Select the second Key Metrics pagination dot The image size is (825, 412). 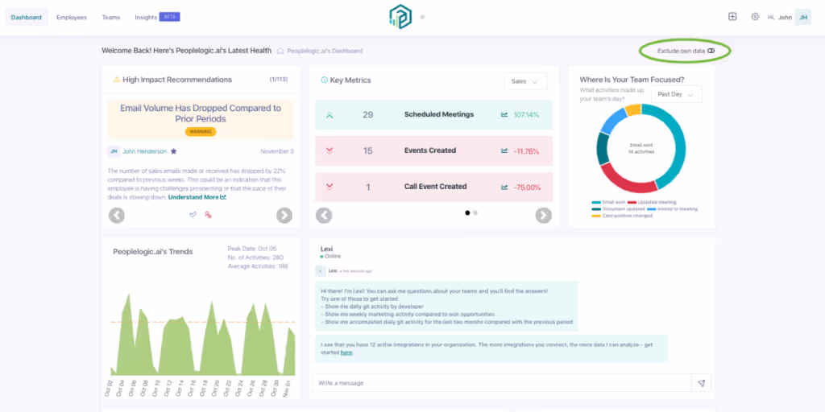pyautogui.click(x=475, y=212)
